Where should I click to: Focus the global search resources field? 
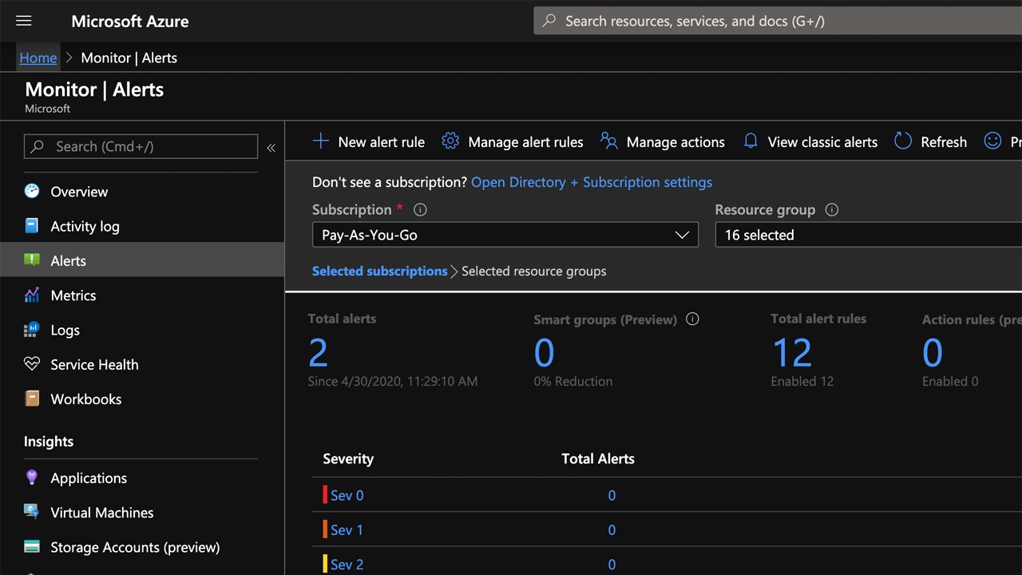pos(778,21)
